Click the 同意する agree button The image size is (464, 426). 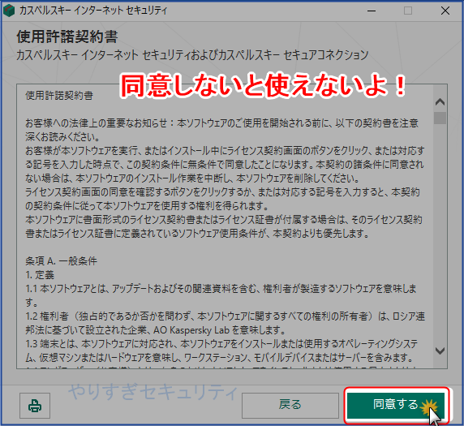396,405
